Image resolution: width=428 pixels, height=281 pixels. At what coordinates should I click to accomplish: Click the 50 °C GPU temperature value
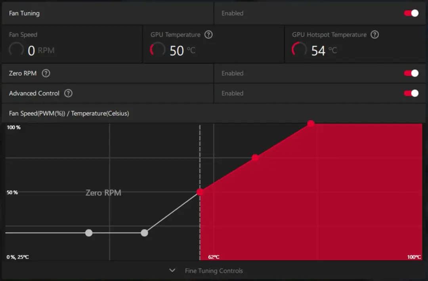coord(182,50)
